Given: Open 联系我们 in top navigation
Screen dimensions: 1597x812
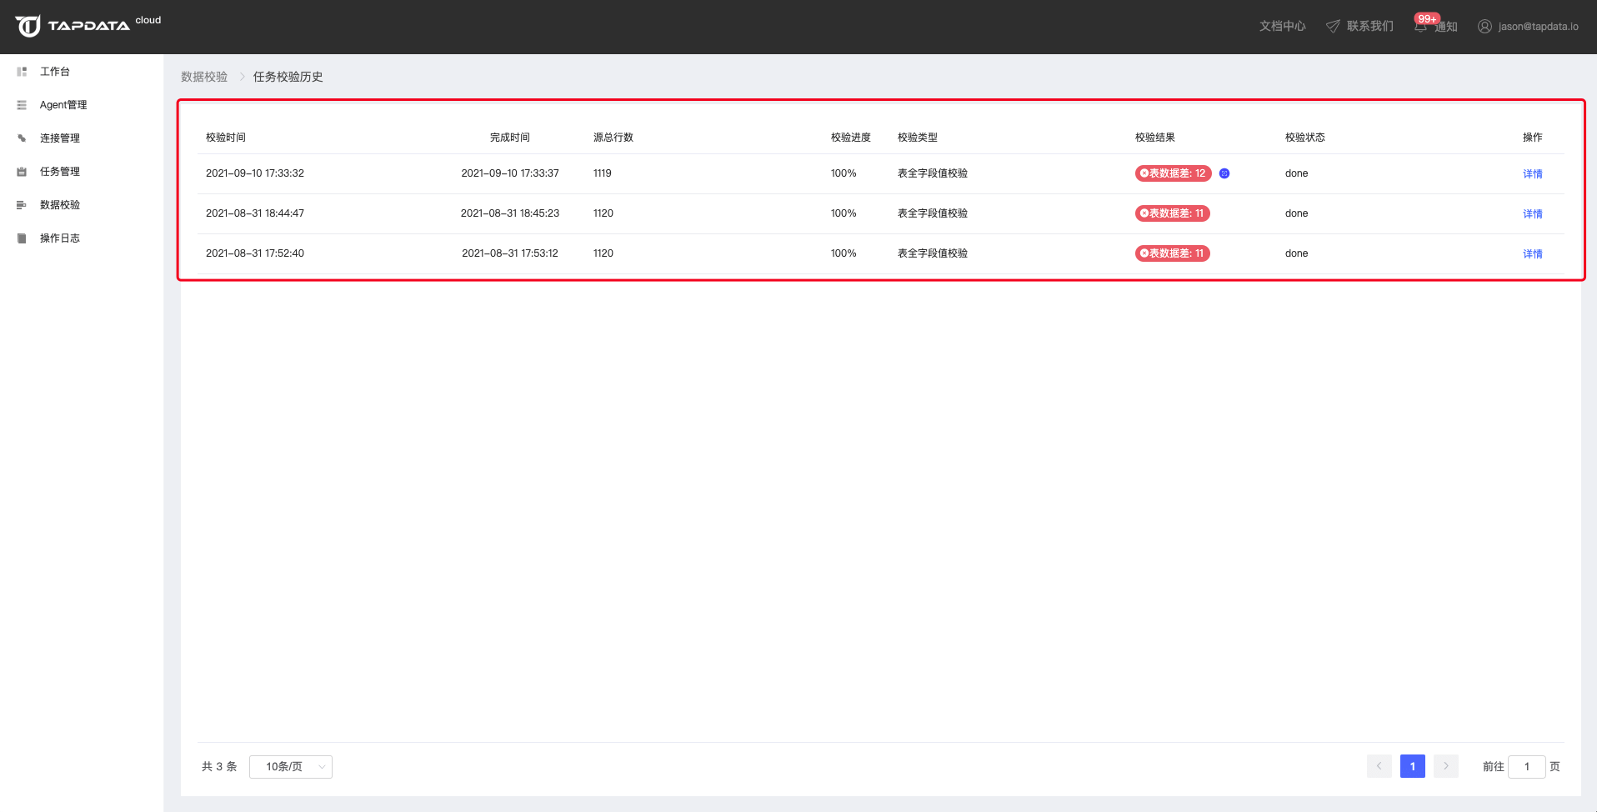Looking at the screenshot, I should pyautogui.click(x=1359, y=27).
